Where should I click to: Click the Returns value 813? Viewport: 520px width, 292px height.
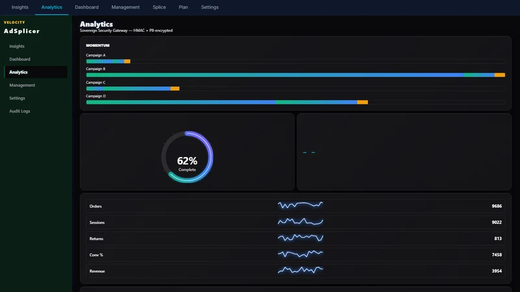tap(498, 238)
